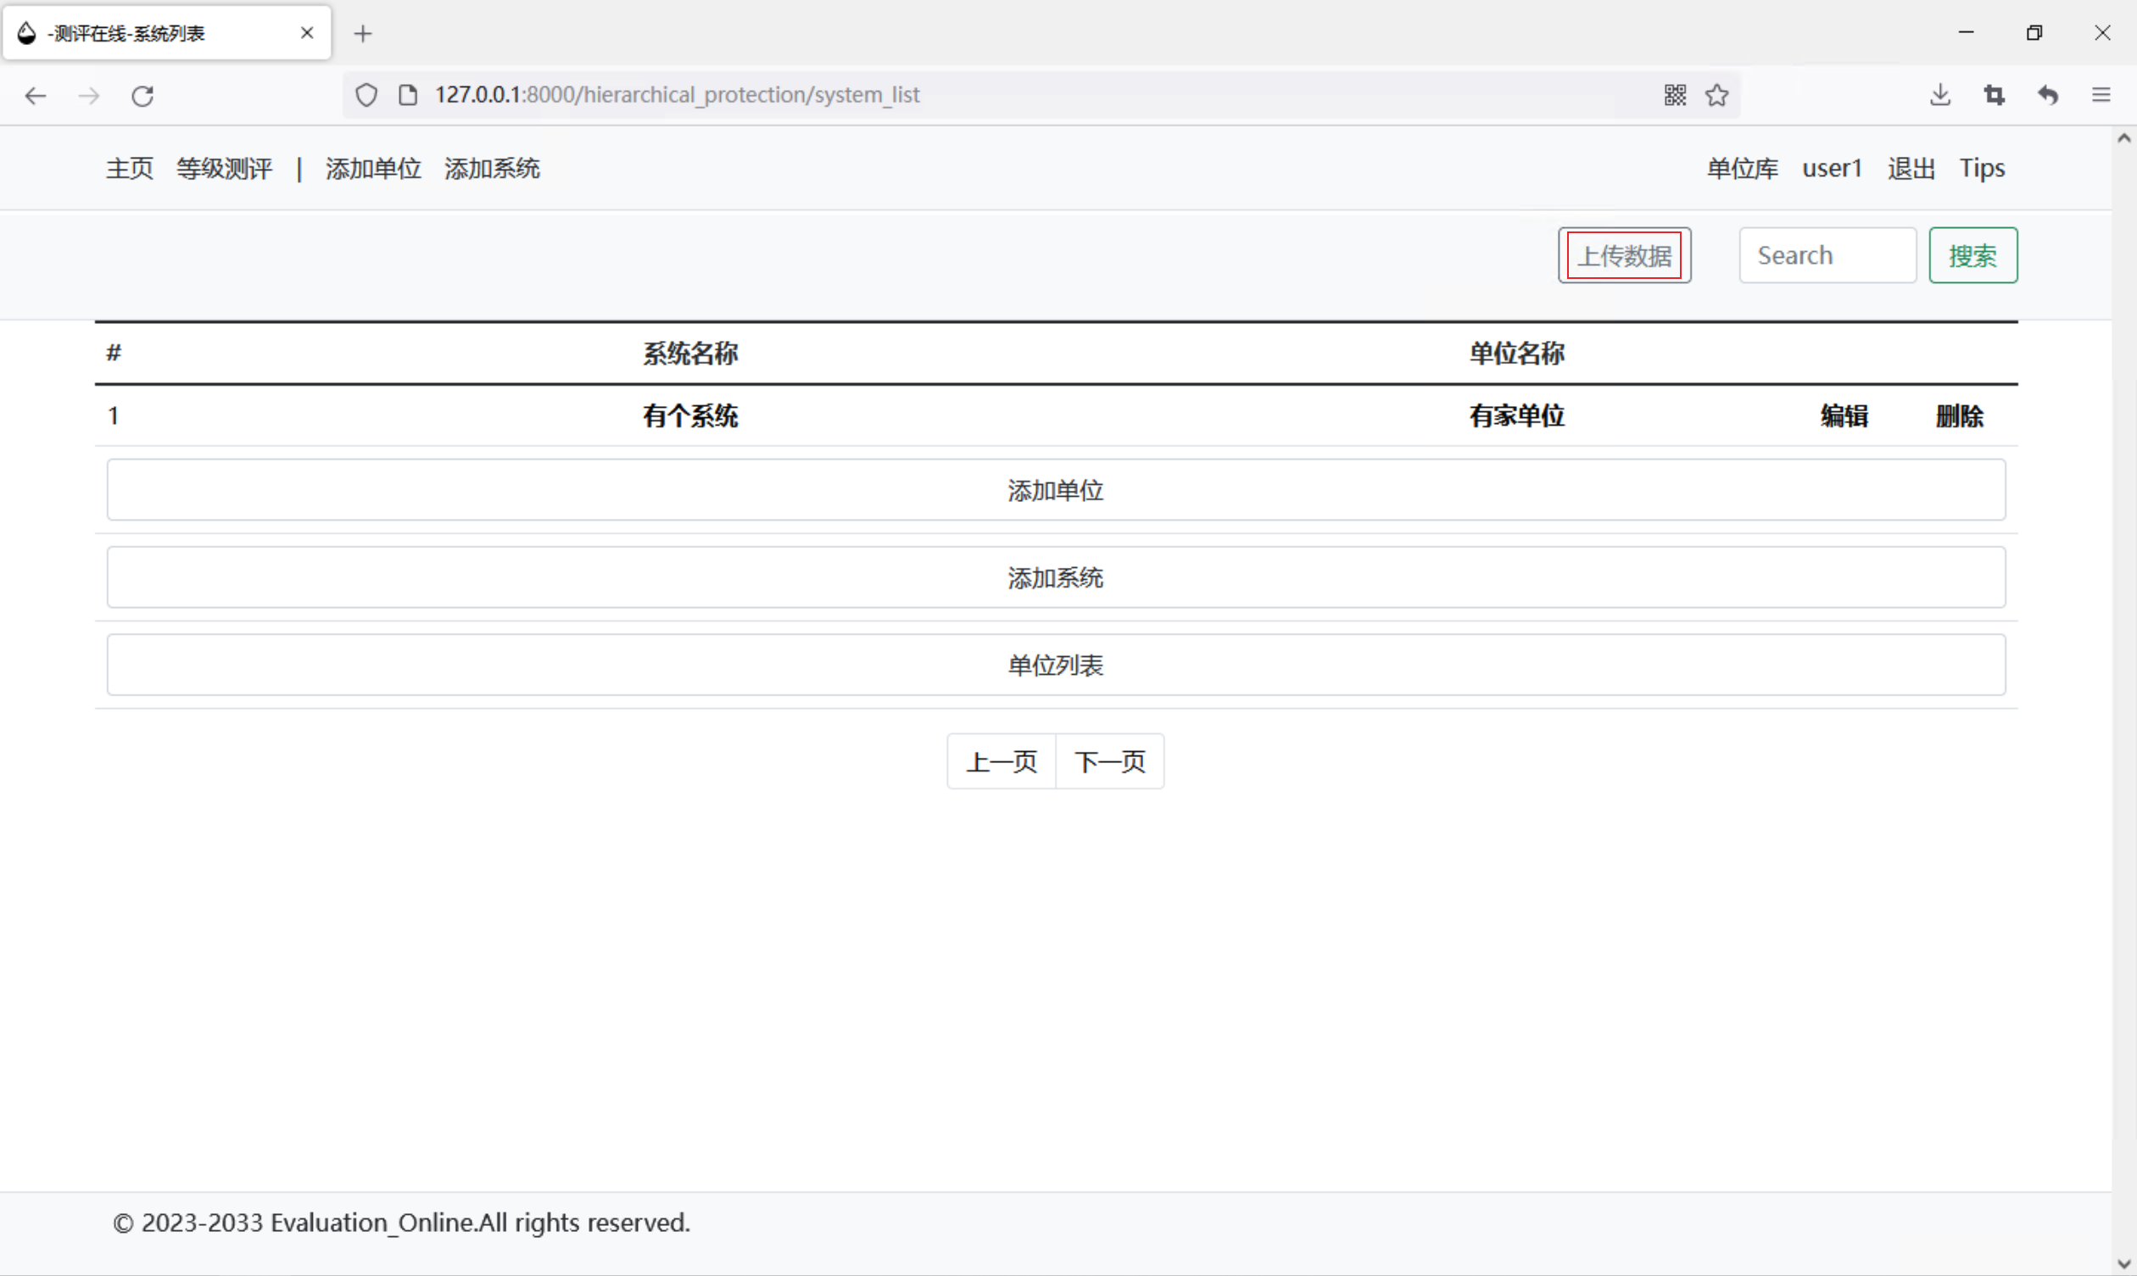The image size is (2137, 1276).
Task: Open the browser hamburger menu
Action: pyautogui.click(x=2101, y=95)
